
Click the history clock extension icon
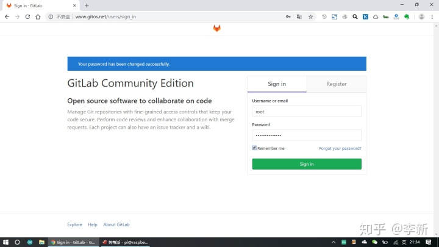coord(324,17)
